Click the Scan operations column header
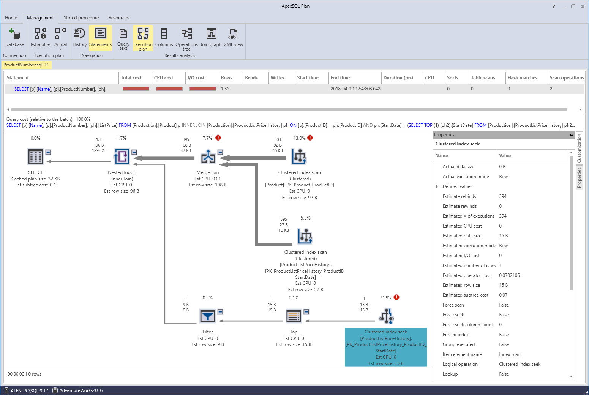 click(x=567, y=78)
